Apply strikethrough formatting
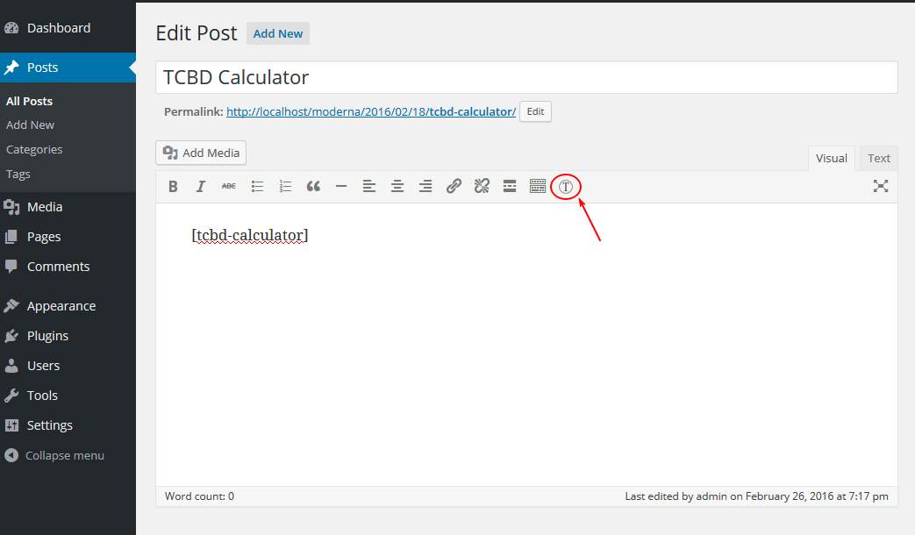This screenshot has width=915, height=535. pyautogui.click(x=229, y=186)
